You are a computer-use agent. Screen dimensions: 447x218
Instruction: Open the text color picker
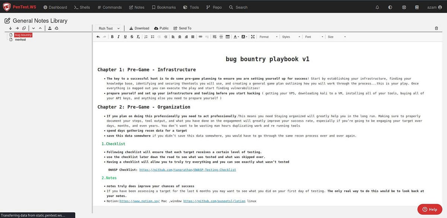click(x=236, y=37)
